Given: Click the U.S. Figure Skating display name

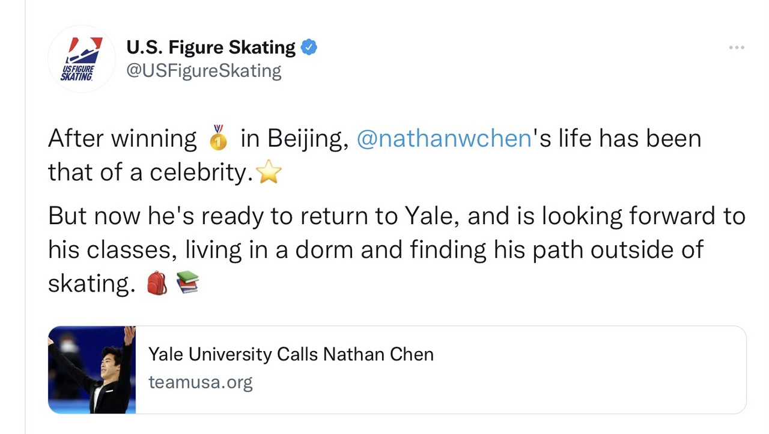Looking at the screenshot, I should (x=211, y=47).
